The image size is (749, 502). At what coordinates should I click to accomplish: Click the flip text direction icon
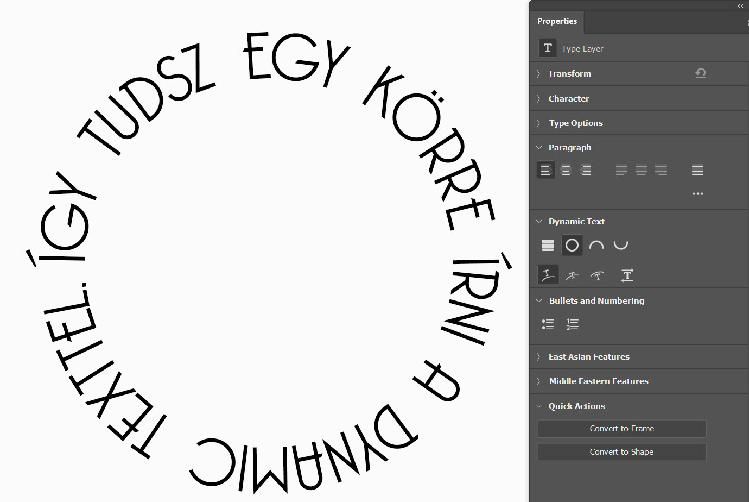(627, 275)
